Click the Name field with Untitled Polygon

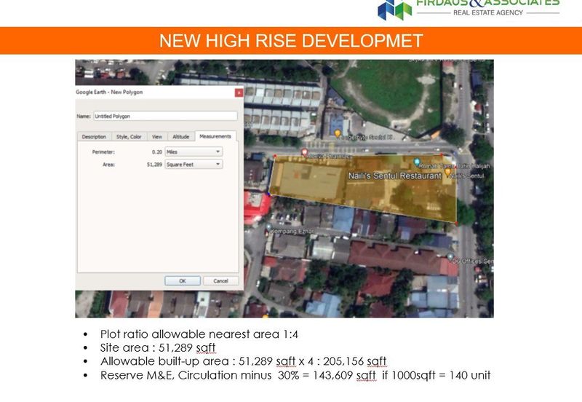tap(165, 116)
